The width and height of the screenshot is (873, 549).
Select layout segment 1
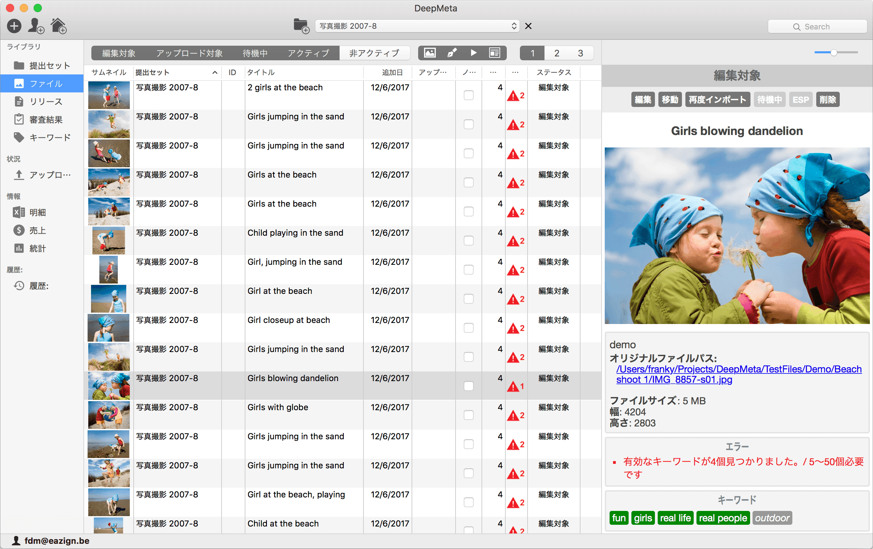pyautogui.click(x=532, y=53)
